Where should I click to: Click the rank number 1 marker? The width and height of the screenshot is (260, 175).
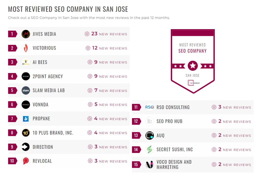12,34
